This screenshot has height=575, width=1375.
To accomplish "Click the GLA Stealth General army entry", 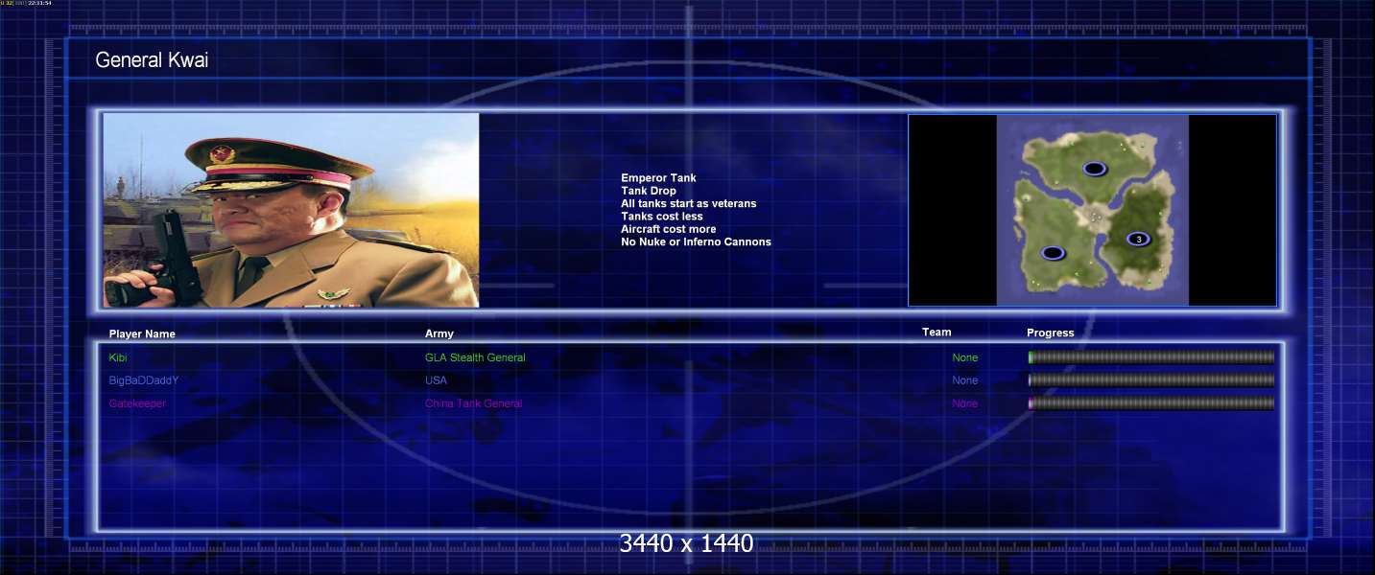I will [475, 357].
